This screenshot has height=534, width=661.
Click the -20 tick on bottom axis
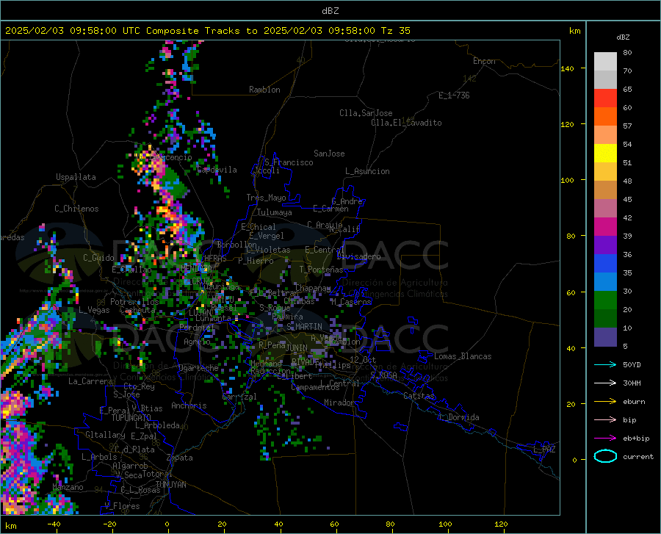pyautogui.click(x=110, y=524)
